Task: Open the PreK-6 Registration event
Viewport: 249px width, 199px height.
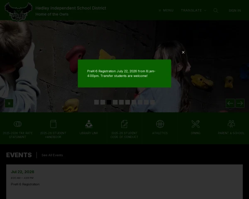Action: (x=25, y=184)
